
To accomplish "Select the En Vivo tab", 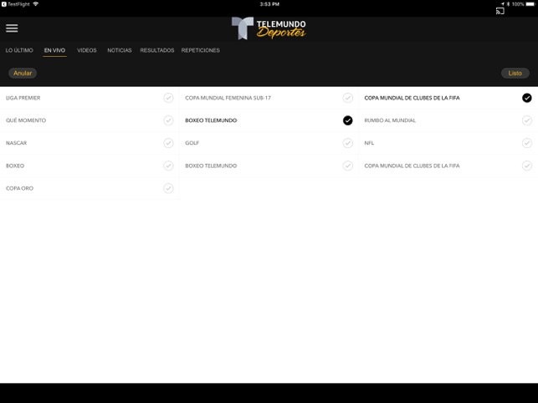I will pyautogui.click(x=54, y=50).
